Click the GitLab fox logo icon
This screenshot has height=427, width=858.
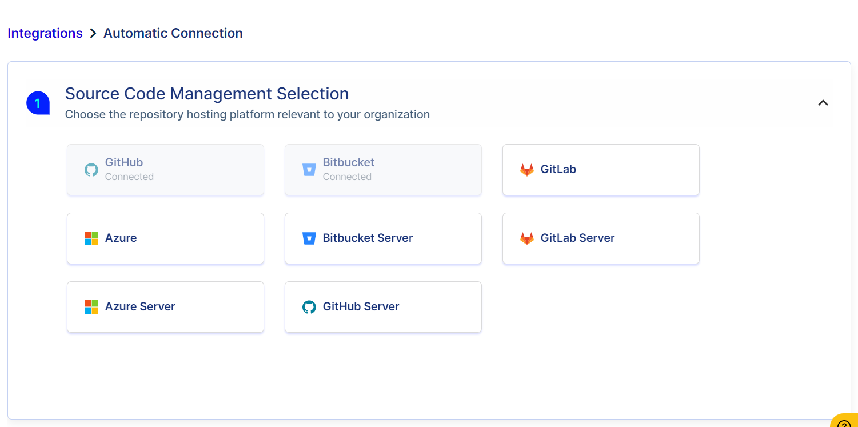pyautogui.click(x=527, y=170)
